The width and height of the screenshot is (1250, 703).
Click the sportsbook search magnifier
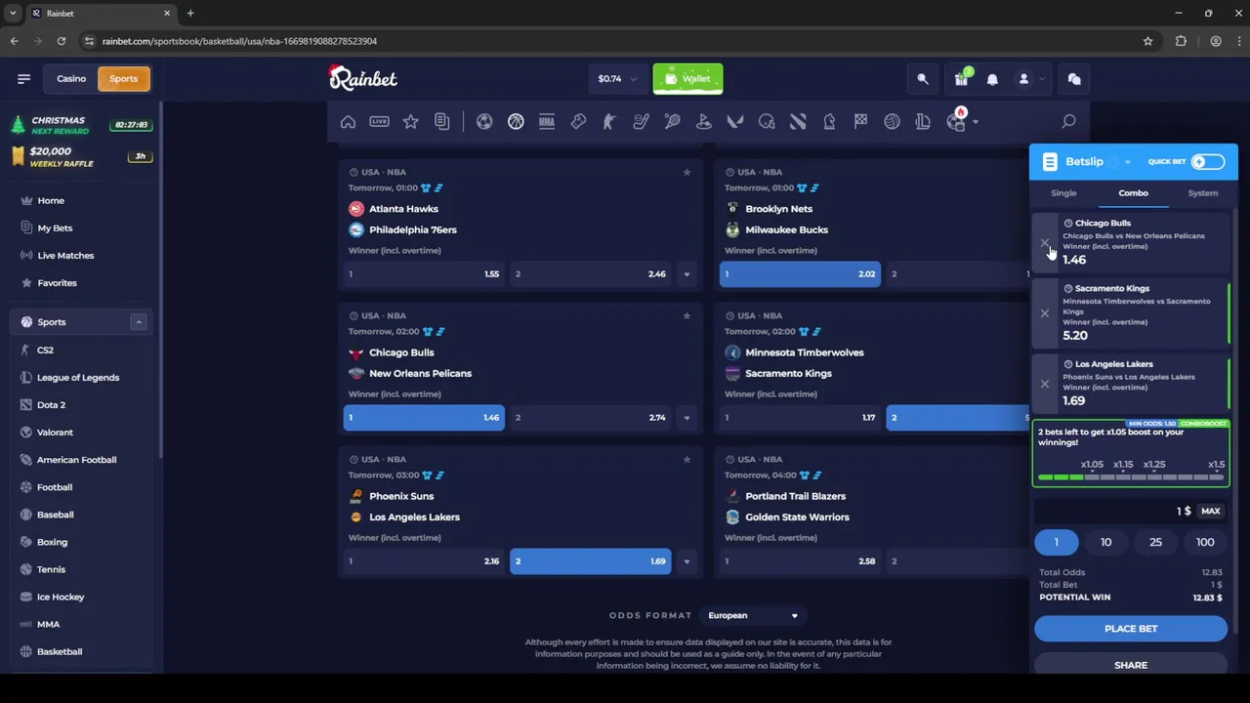point(1068,122)
